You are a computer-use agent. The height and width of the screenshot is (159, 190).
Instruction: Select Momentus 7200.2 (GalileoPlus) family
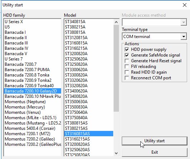[x=32, y=144]
